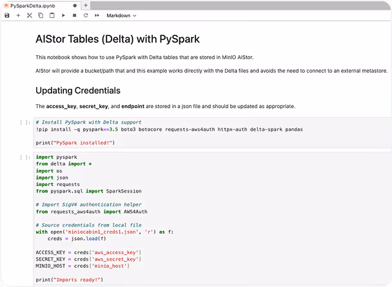This screenshot has width=392, height=287.
Task: Select the execution prompt of the pip install cell
Action: click(25, 122)
